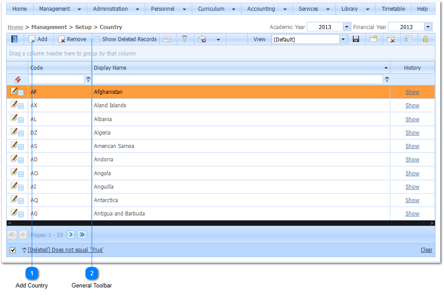Click the export icon in the toolbar

tap(202, 39)
